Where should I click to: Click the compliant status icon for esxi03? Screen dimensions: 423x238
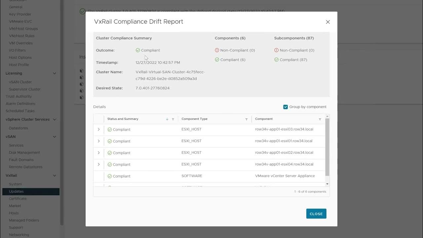[x=110, y=130]
